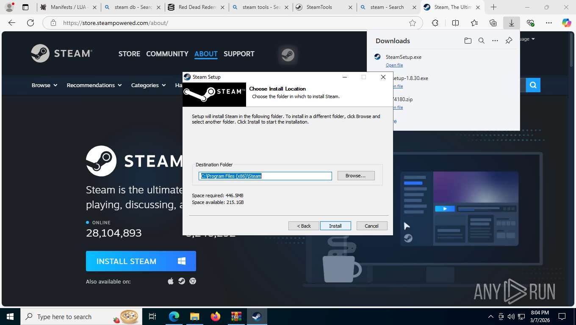Expand the Categories dropdown
The width and height of the screenshot is (576, 325).
148,85
